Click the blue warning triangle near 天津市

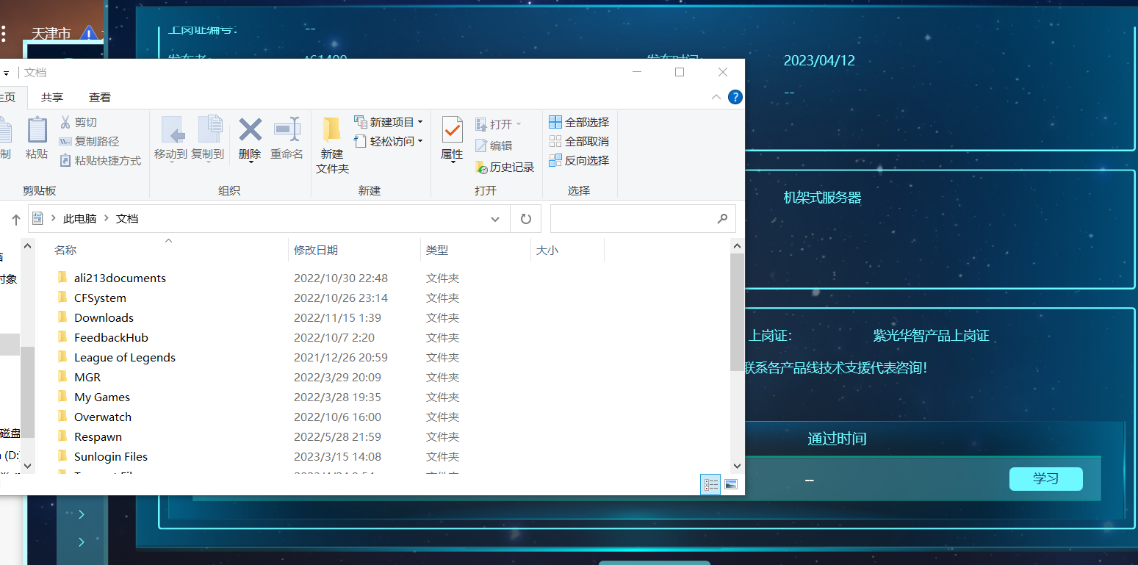tap(89, 33)
